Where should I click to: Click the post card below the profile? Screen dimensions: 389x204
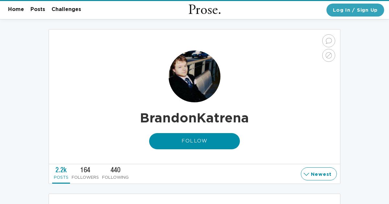point(194,199)
